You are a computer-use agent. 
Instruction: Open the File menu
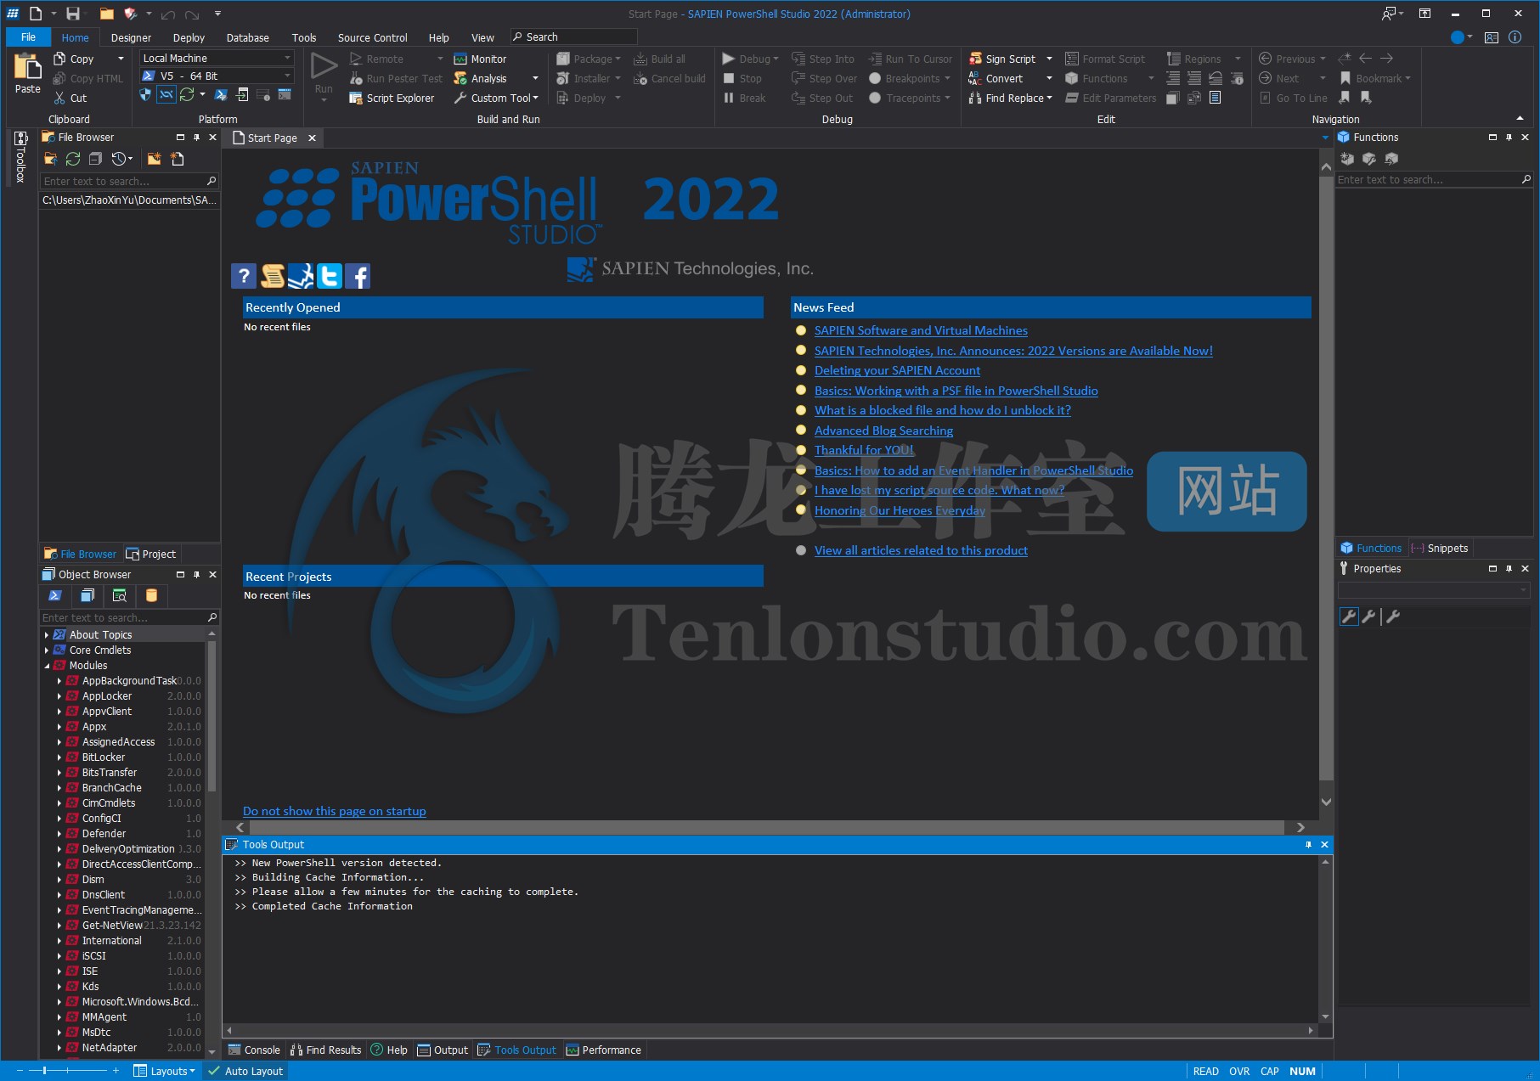coord(28,37)
